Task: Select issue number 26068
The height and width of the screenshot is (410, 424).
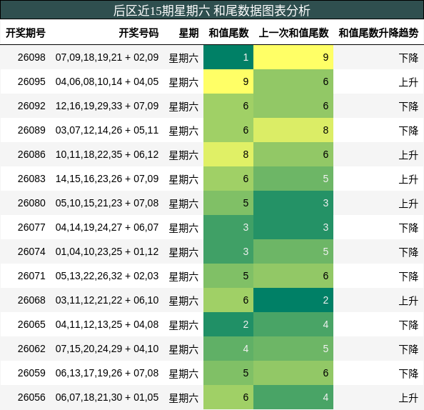Action: point(31,300)
